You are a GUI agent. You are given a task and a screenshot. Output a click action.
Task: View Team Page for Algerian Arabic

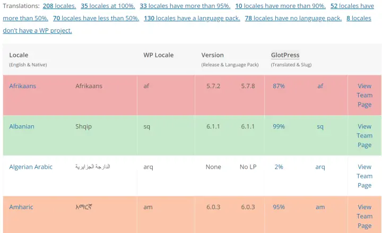[364, 176]
